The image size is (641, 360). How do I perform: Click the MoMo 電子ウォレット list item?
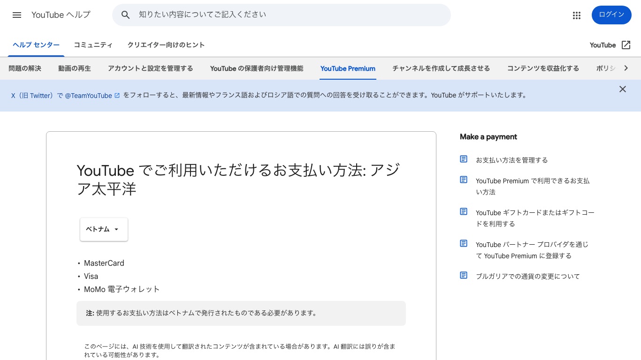[x=122, y=289]
